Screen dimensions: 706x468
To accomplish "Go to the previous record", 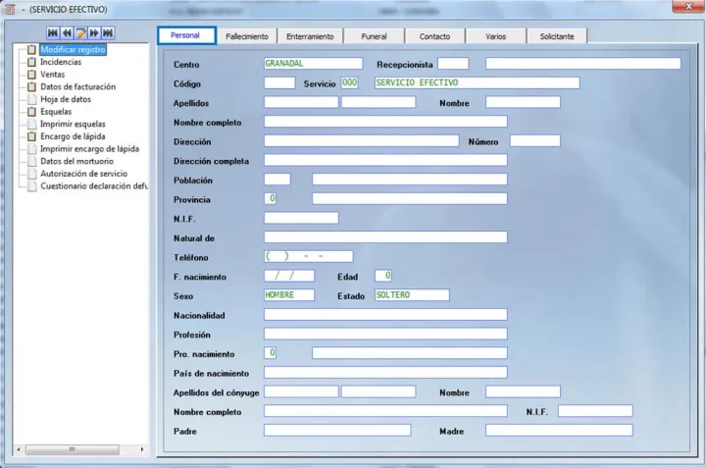I will [x=68, y=33].
